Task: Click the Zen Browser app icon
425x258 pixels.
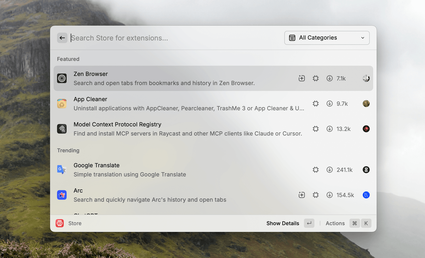Action: tap(62, 78)
